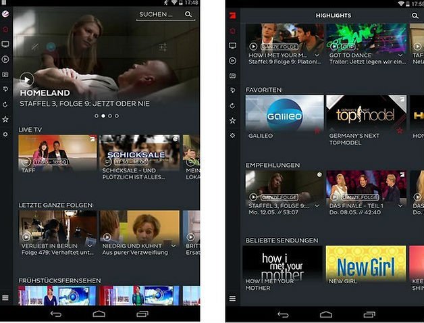
Task: Open the Galileo favorite thumbnail
Action: coord(284,113)
